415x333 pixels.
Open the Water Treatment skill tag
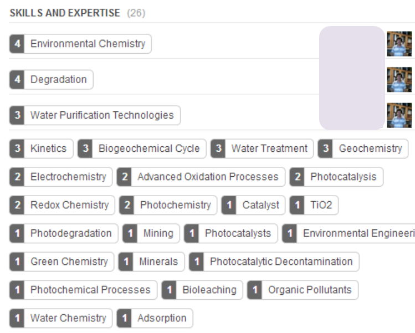pos(269,148)
